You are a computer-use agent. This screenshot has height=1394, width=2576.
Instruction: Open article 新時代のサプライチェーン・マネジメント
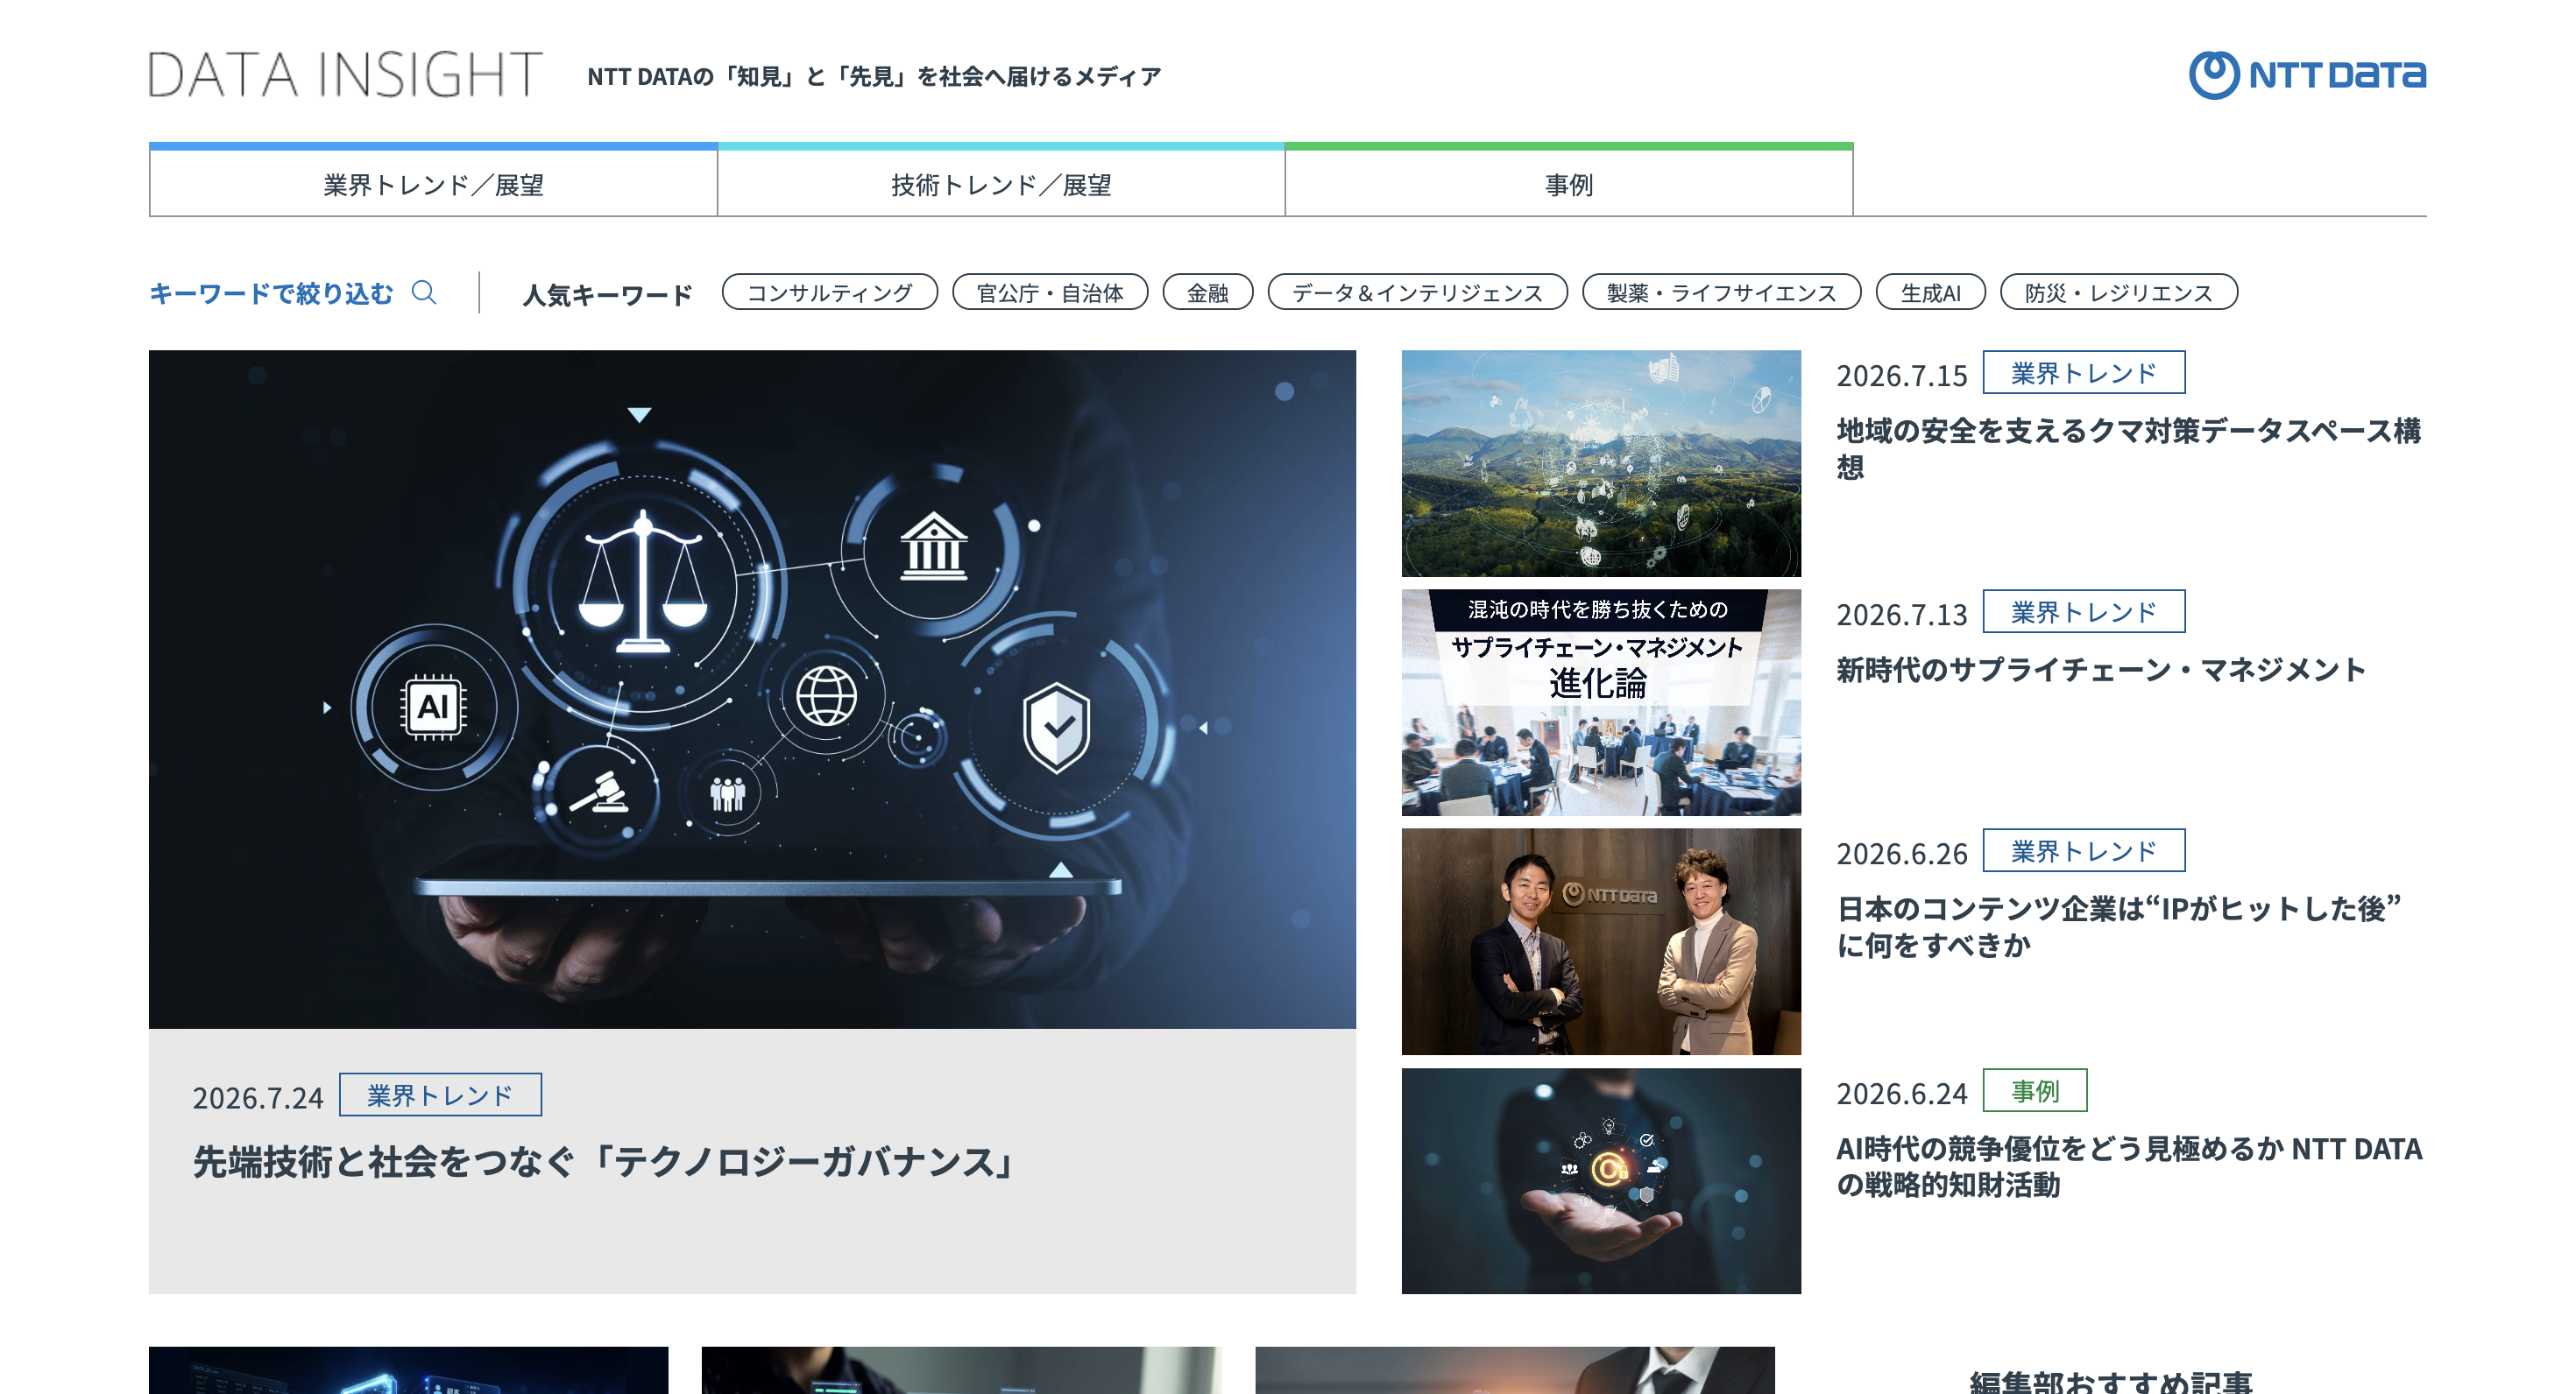coord(2101,670)
